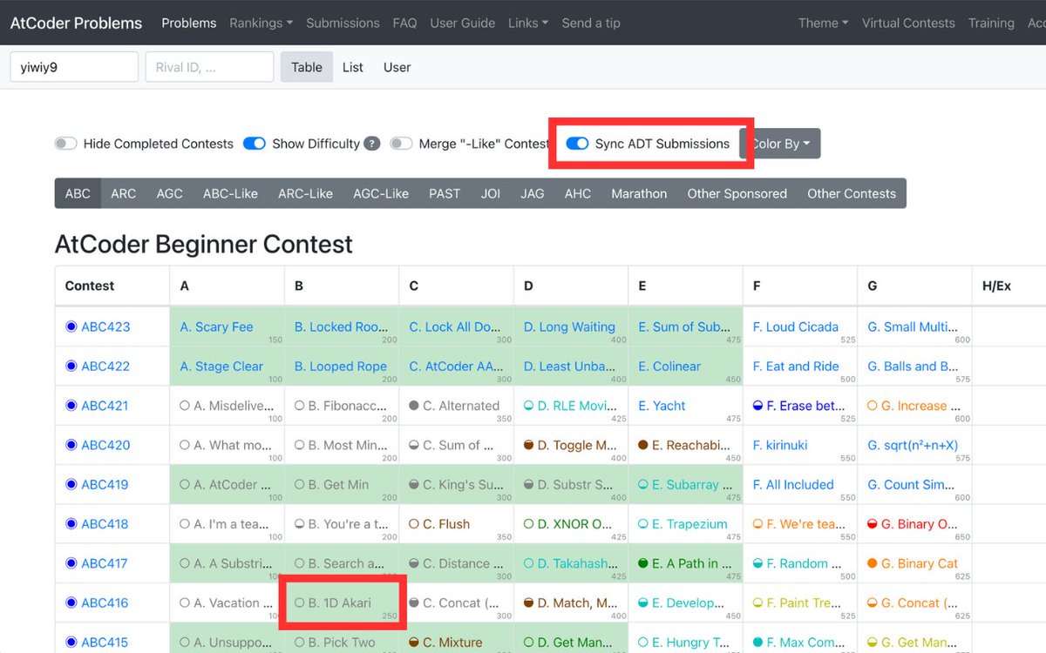Click difficulty circle of G. Binary O... problem
Image resolution: width=1046 pixels, height=653 pixels.
[x=873, y=524]
